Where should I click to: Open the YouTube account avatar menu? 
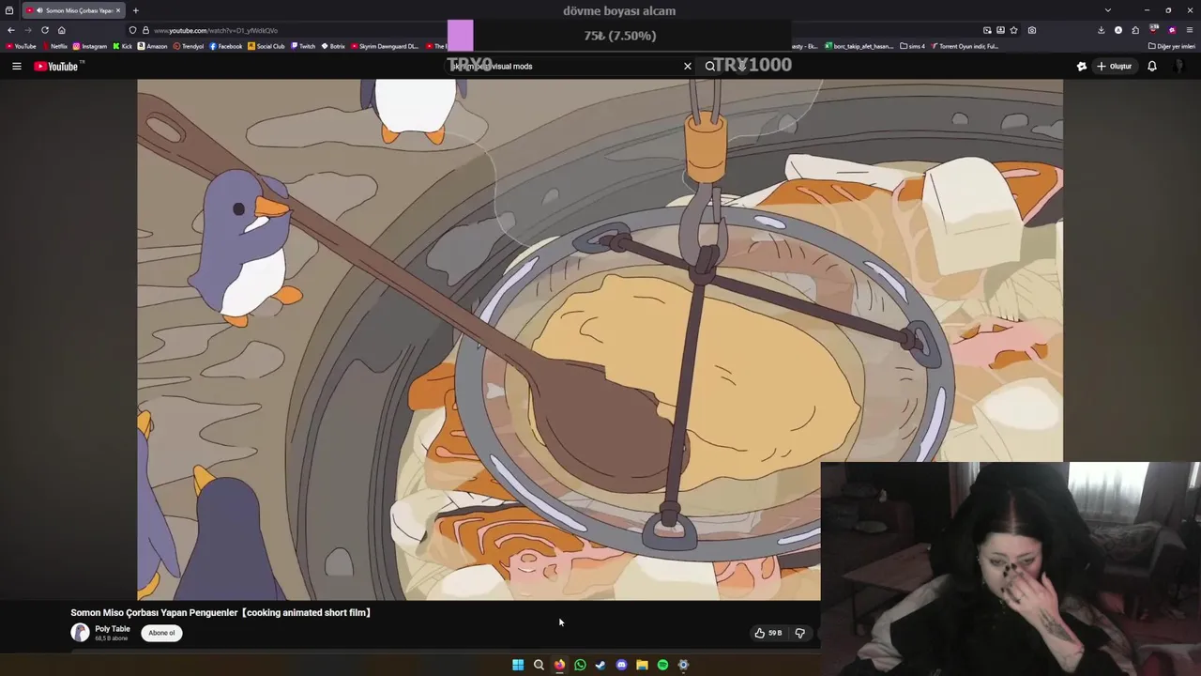pos(1180,66)
